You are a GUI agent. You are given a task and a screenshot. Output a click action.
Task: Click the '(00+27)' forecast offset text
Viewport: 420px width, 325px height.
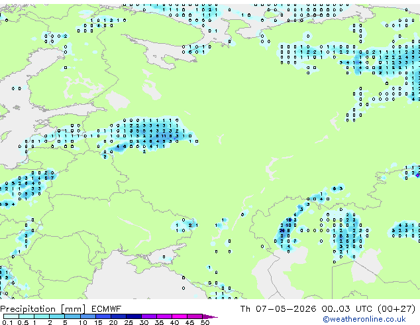396,309
